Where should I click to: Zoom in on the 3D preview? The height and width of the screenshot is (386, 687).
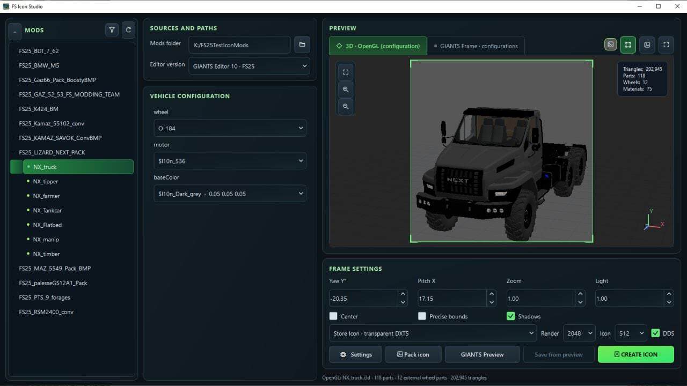pyautogui.click(x=346, y=89)
